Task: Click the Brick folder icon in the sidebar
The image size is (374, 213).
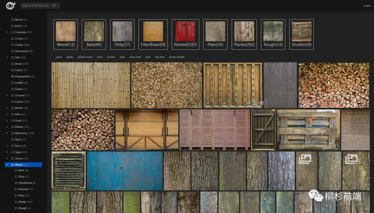Action: coord(13,26)
